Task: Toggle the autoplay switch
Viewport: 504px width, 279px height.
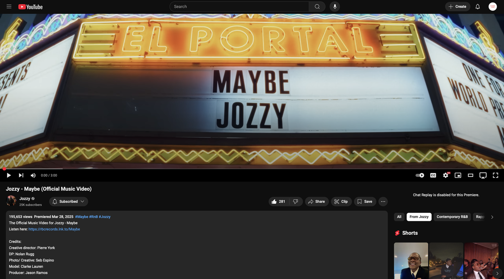Action: pyautogui.click(x=420, y=175)
